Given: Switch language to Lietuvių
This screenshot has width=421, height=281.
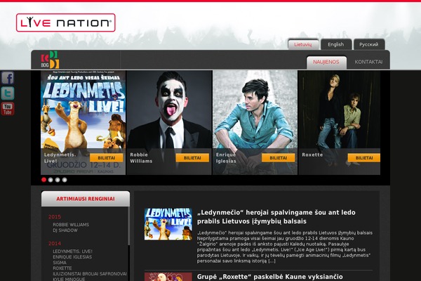Looking at the screenshot, I should click(303, 44).
